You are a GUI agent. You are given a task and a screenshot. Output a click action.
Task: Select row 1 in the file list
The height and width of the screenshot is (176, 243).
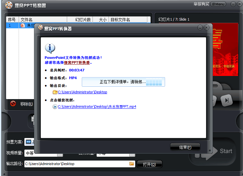coord(20,25)
